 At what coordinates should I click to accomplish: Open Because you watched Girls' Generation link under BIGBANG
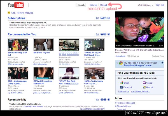coord(41,64)
